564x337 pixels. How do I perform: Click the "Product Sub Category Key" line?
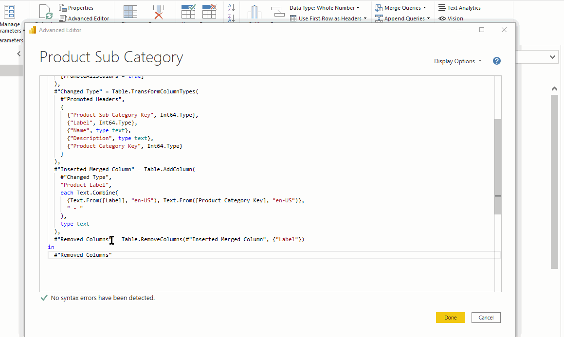coord(133,115)
